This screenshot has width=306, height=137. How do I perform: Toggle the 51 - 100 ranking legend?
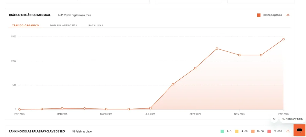(275, 131)
